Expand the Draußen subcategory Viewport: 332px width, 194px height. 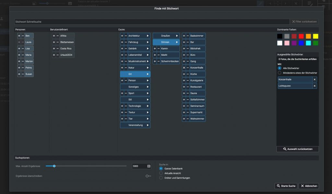pyautogui.click(x=176, y=36)
